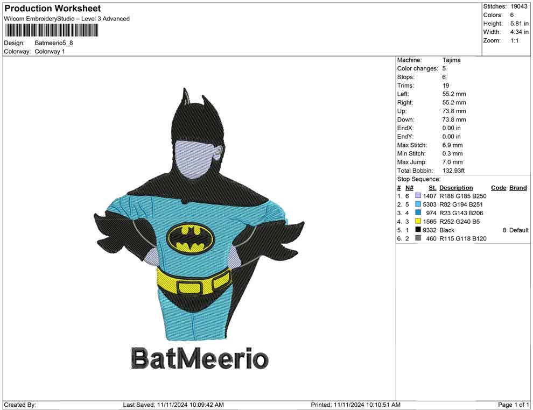Click the Printed timestamp in the footer
Screen dimensions: 533x410
coord(355,405)
